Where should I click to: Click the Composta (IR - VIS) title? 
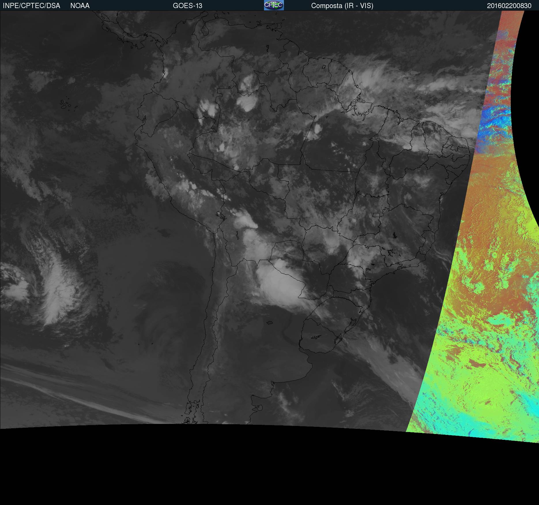pos(342,6)
